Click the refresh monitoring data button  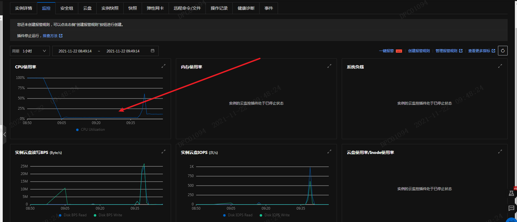pos(503,51)
